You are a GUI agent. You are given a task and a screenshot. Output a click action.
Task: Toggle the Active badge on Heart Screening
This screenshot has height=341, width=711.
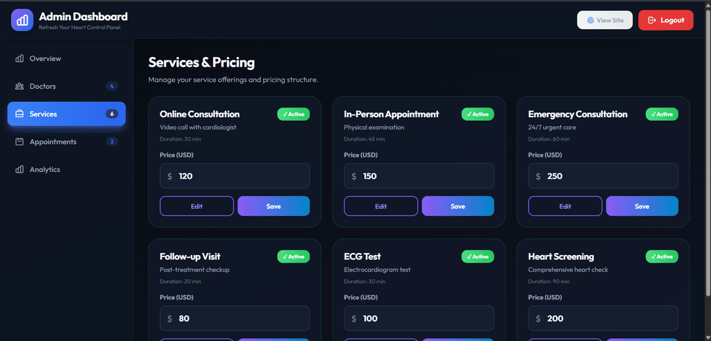click(x=662, y=256)
